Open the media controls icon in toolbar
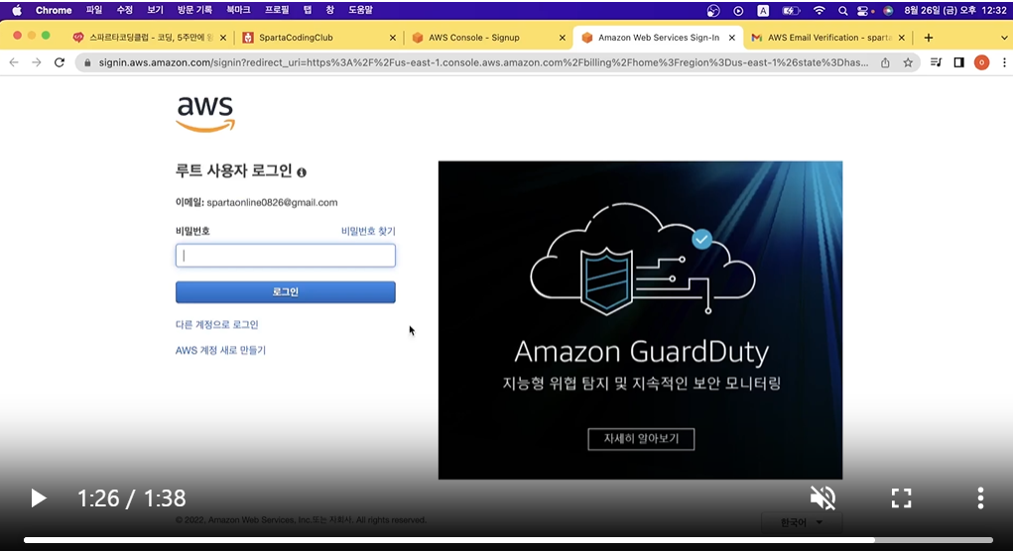The image size is (1013, 551). pos(936,62)
